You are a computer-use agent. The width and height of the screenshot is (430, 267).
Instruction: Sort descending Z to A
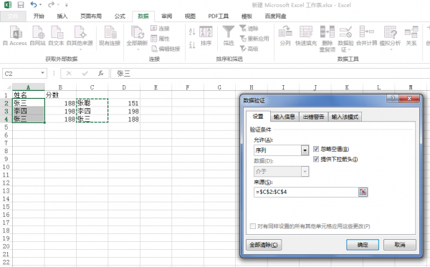[192, 44]
